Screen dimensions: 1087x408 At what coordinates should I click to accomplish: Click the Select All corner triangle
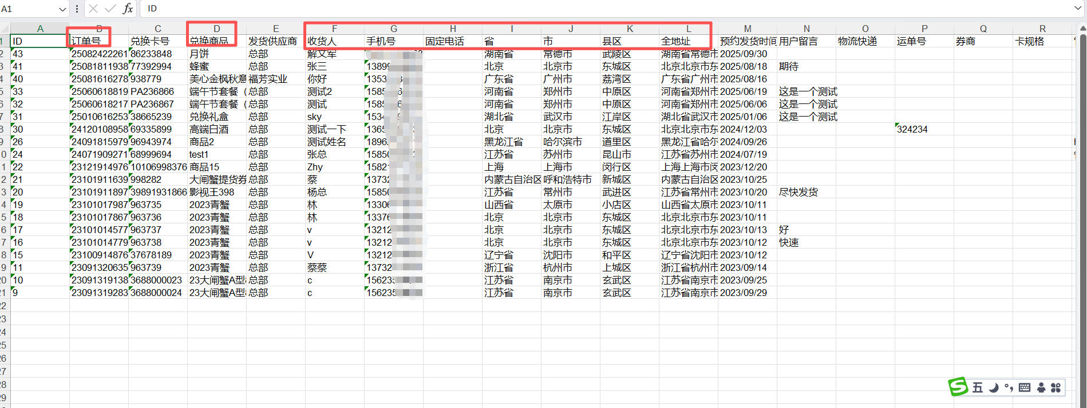click(5, 29)
